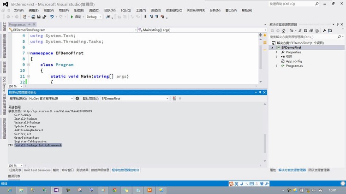The width and height of the screenshot is (346, 194).
Task: Collapse the class Program code block
Action: click(x=29, y=65)
